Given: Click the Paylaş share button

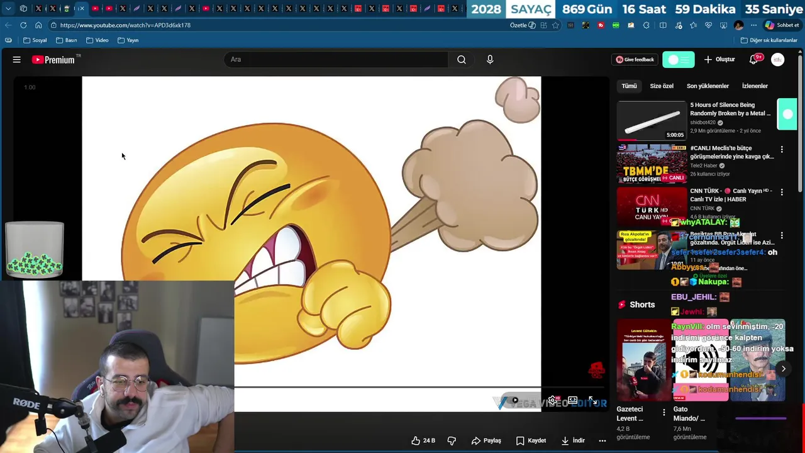Looking at the screenshot, I should (x=486, y=440).
